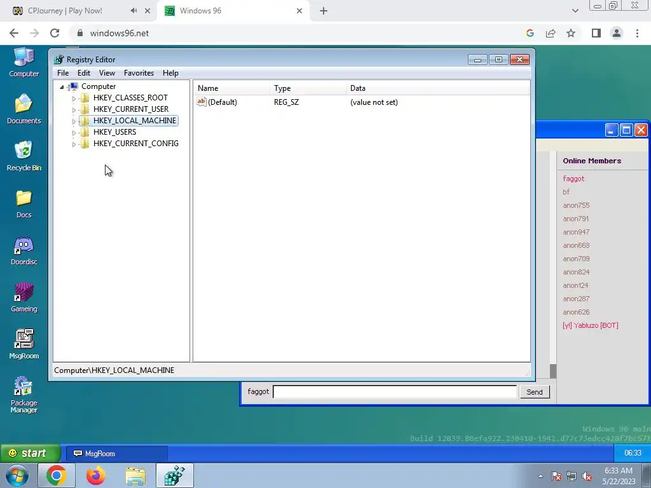Image resolution: width=651 pixels, height=488 pixels.
Task: Launch the Doordisc shortcut icon
Action: click(x=24, y=250)
